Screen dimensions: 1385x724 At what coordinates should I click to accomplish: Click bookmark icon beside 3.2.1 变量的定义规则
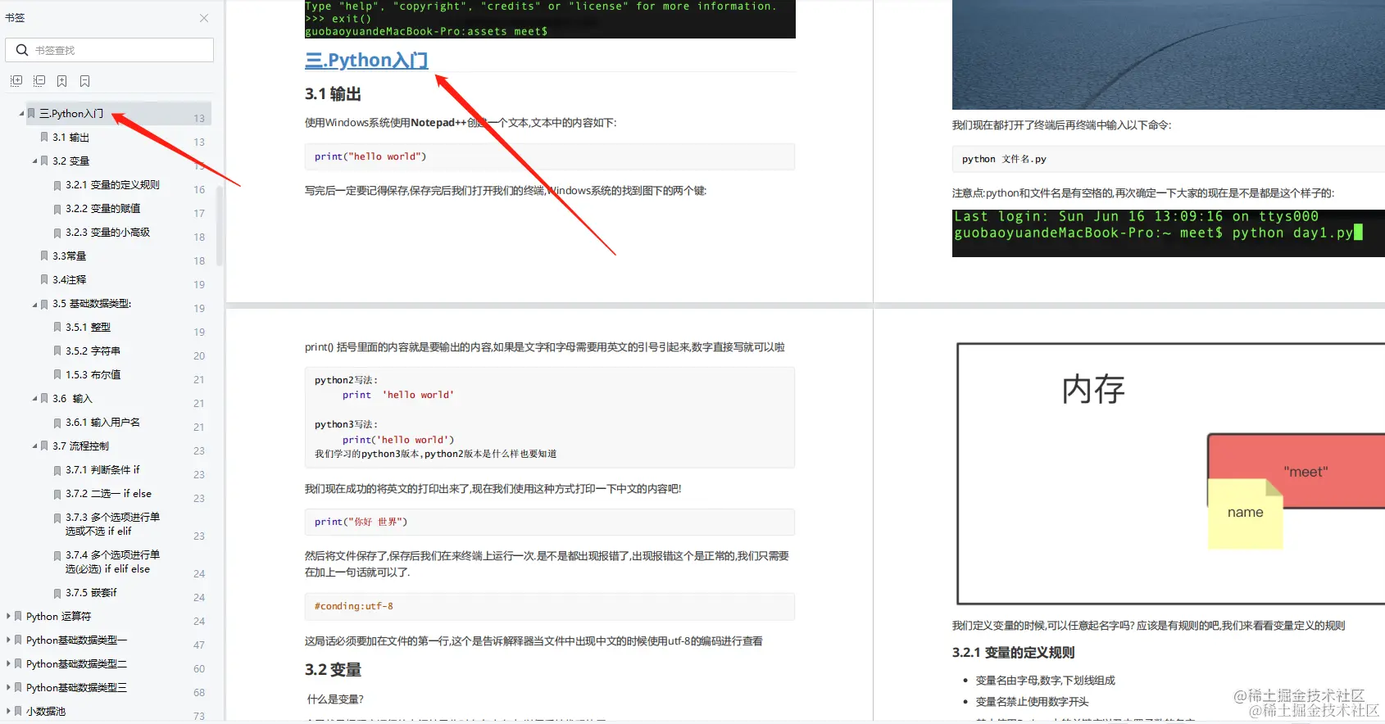57,185
